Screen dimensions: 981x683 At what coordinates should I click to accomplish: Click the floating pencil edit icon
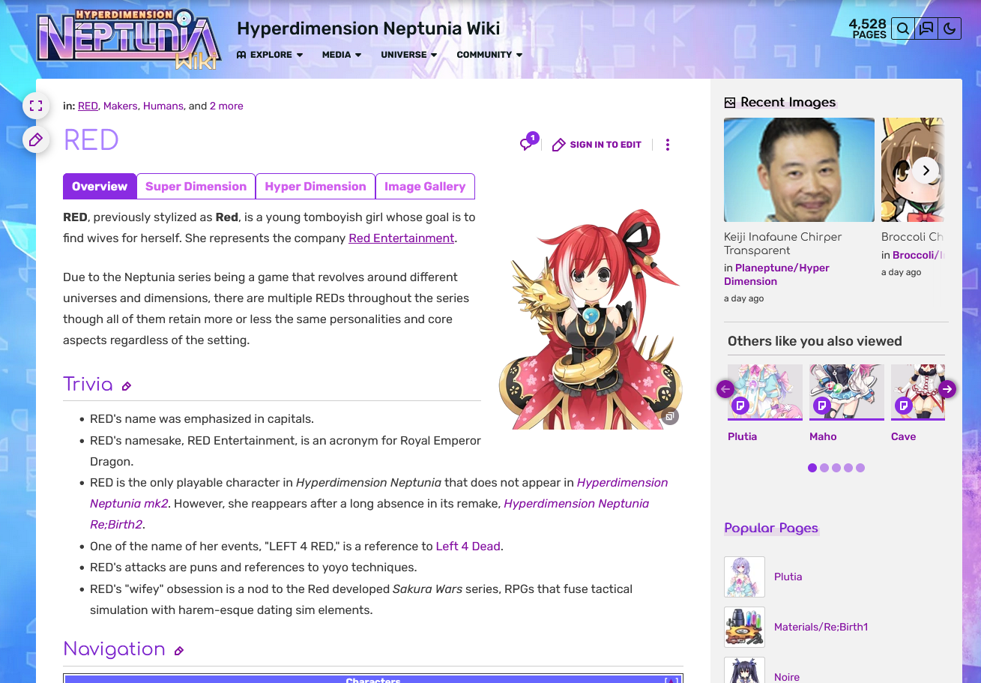(x=36, y=139)
